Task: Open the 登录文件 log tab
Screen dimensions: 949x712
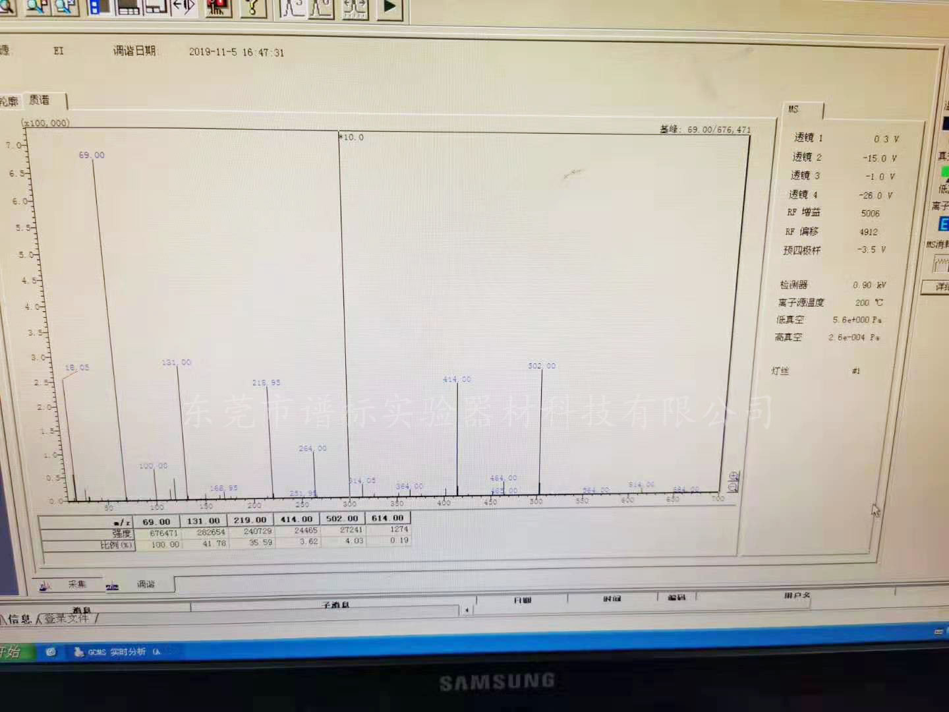Action: pyautogui.click(x=67, y=618)
